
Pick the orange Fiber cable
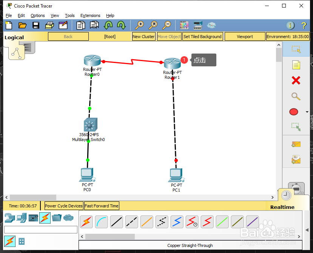pos(147,222)
